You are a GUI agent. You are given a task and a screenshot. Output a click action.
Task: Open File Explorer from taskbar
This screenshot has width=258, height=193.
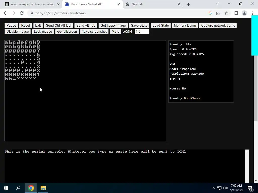click(x=43, y=188)
